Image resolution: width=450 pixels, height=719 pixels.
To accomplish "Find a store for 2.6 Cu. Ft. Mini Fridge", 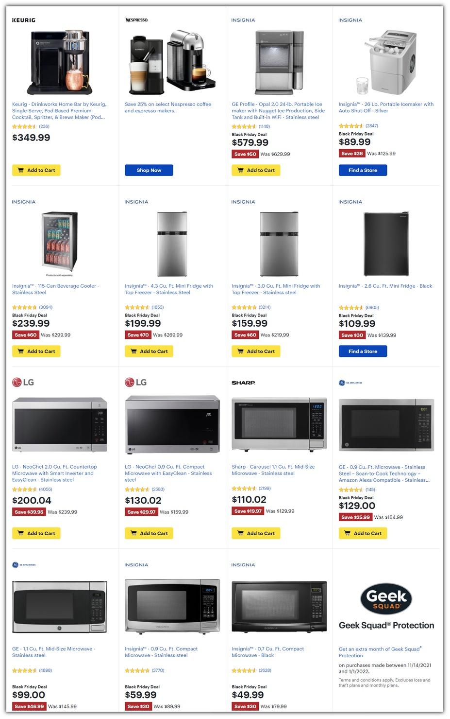I will coord(363,351).
